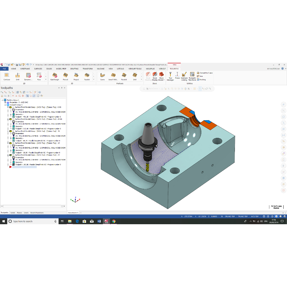Collapse the Machine Group-1 tree node
Image resolution: width=287 pixels, height=287 pixels.
[x=2, y=100]
